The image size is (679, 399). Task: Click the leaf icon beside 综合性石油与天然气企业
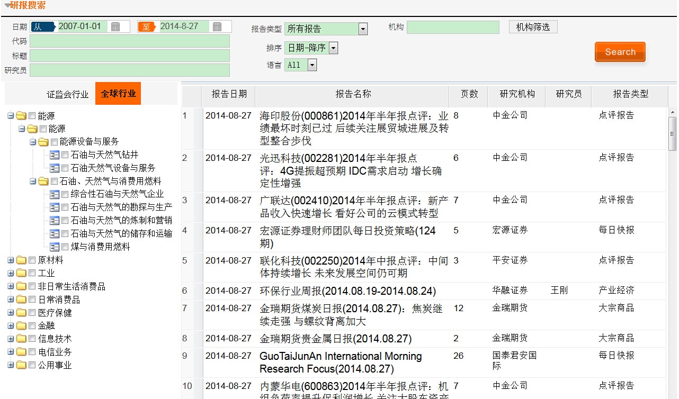[x=55, y=194]
